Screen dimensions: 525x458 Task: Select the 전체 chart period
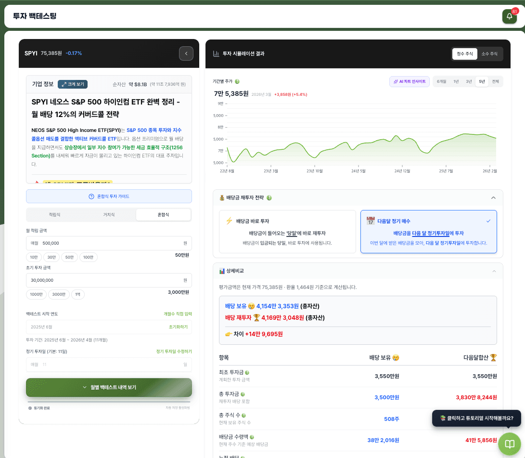(495, 81)
